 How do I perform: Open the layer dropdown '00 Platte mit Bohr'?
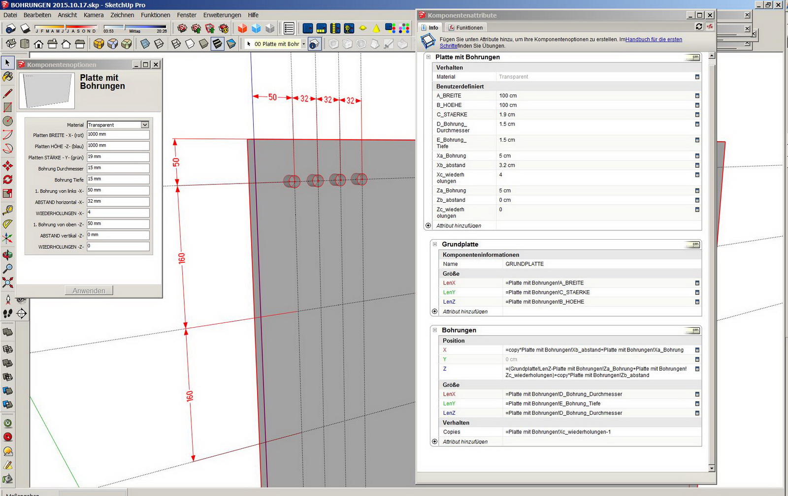click(x=304, y=44)
